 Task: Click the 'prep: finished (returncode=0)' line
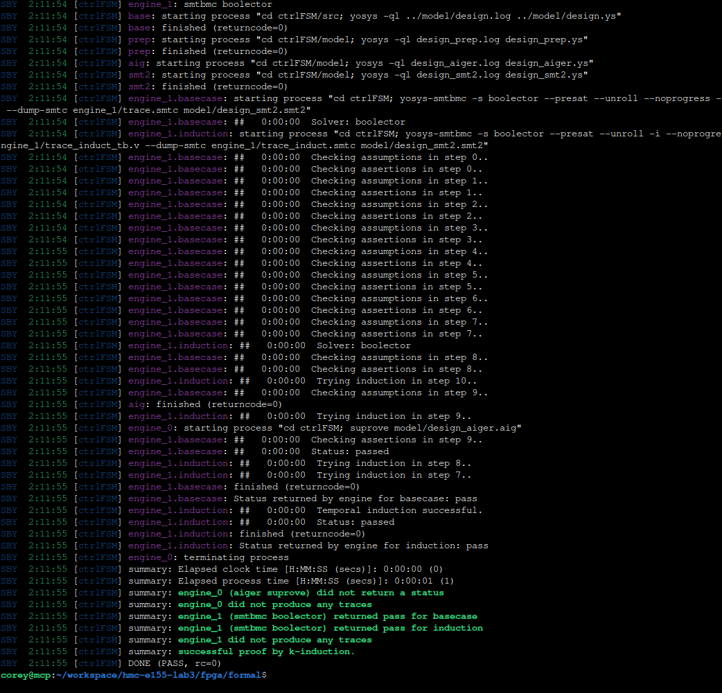coord(208,51)
